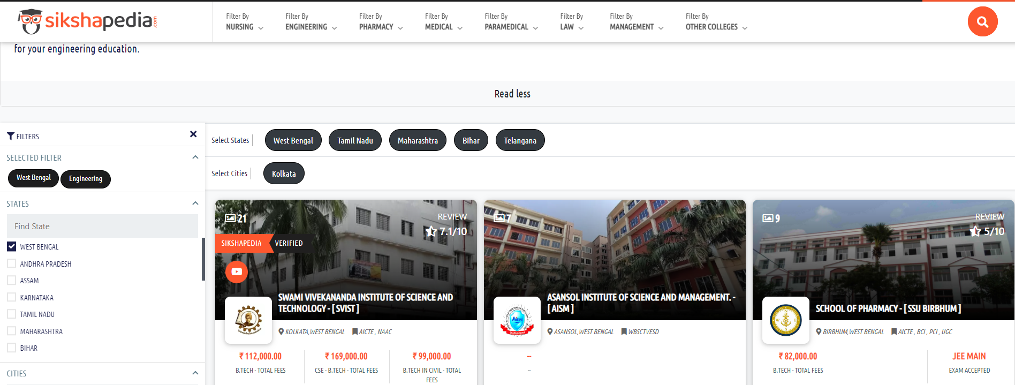Check the Karnataka checkbox
The image size is (1015, 385).
pyautogui.click(x=11, y=297)
